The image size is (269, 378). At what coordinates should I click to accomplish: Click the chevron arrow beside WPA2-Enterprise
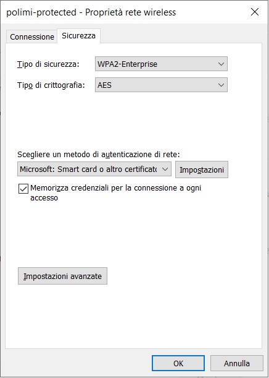point(221,64)
